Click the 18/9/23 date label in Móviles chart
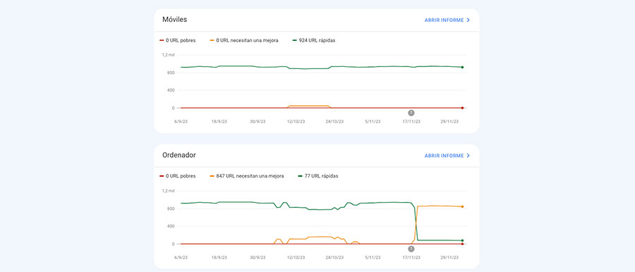The height and width of the screenshot is (272, 635). (x=219, y=121)
